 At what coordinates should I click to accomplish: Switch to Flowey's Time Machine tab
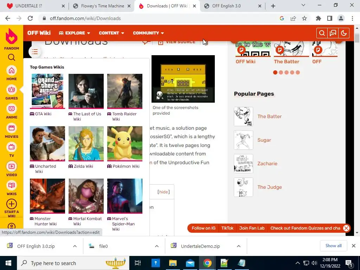click(102, 6)
